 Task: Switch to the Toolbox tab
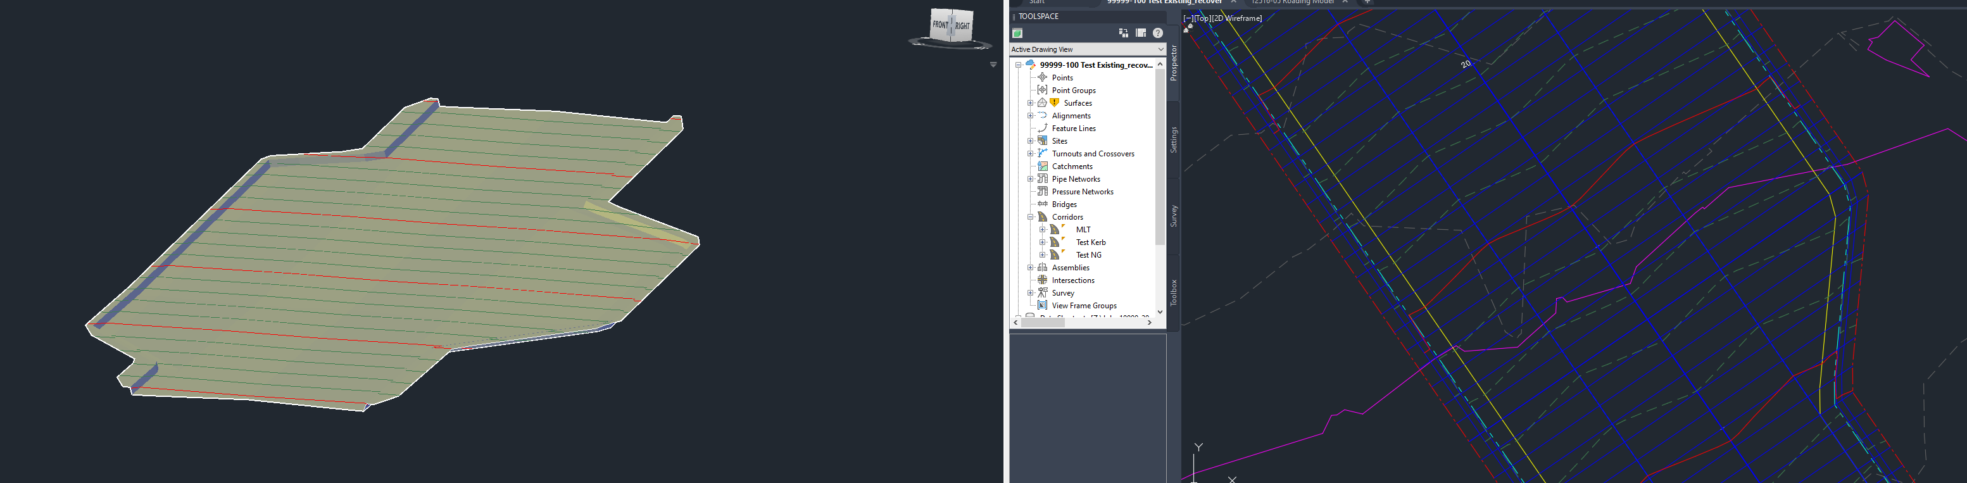pyautogui.click(x=1174, y=292)
